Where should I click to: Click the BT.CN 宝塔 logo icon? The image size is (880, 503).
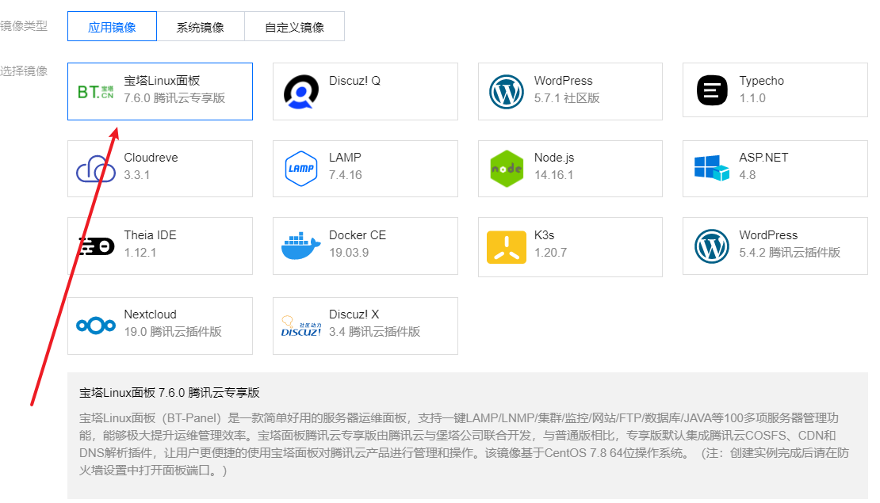[x=95, y=92]
